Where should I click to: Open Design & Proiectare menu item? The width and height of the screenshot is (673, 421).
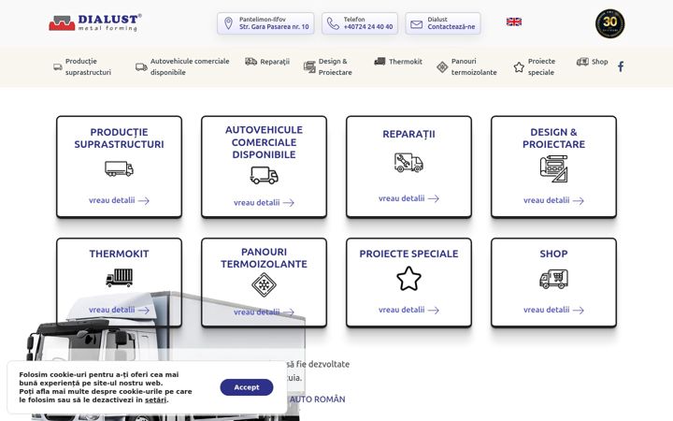click(x=335, y=66)
